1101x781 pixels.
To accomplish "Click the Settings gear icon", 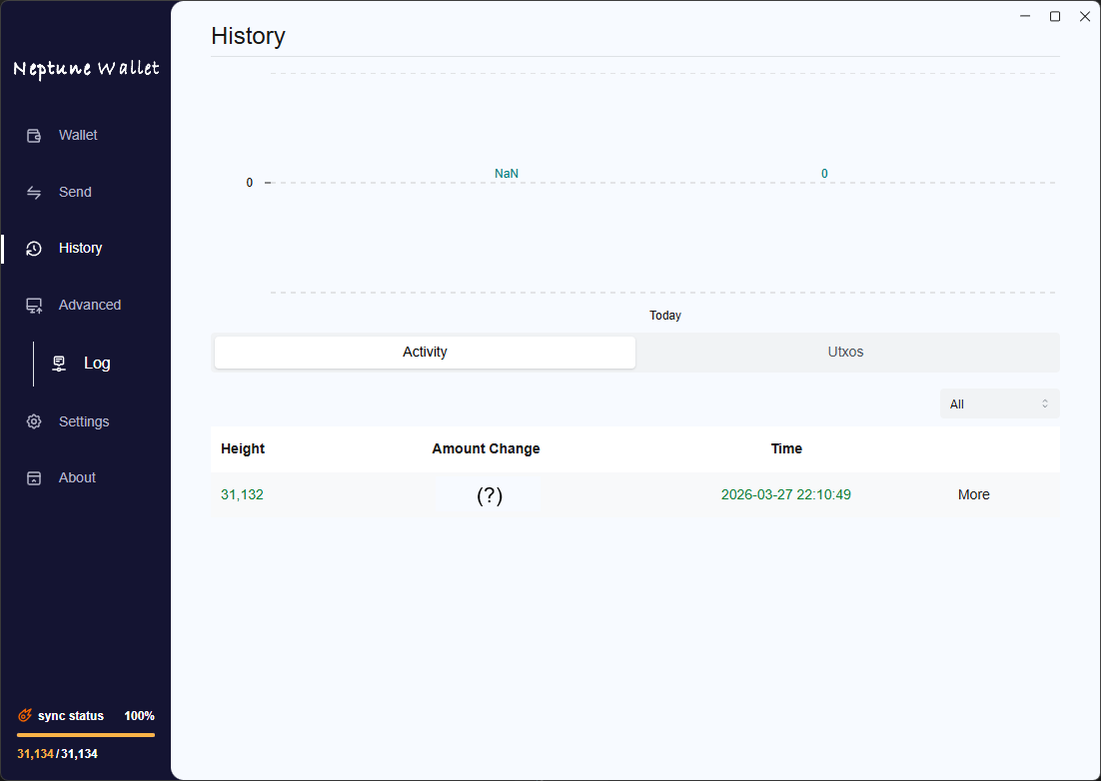I will click(x=33, y=420).
